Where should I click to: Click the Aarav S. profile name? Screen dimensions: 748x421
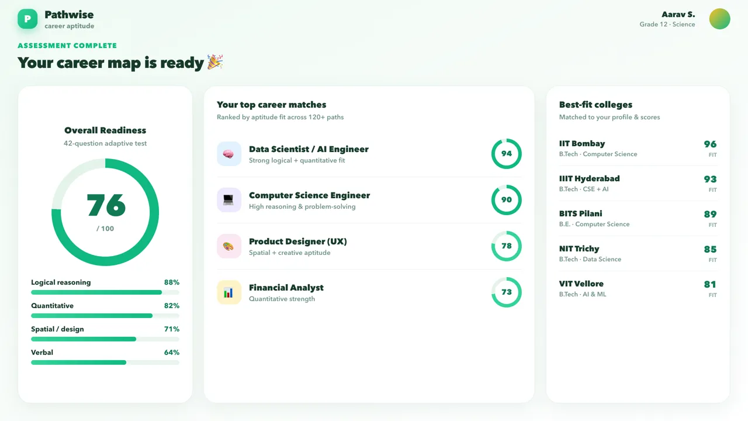click(678, 15)
